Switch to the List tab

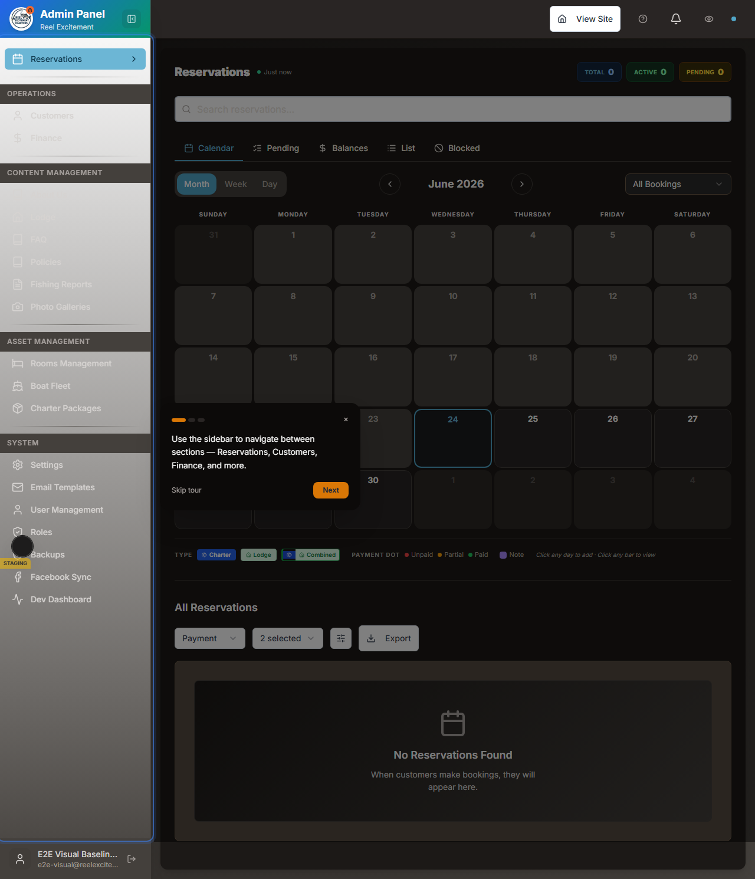click(x=401, y=148)
